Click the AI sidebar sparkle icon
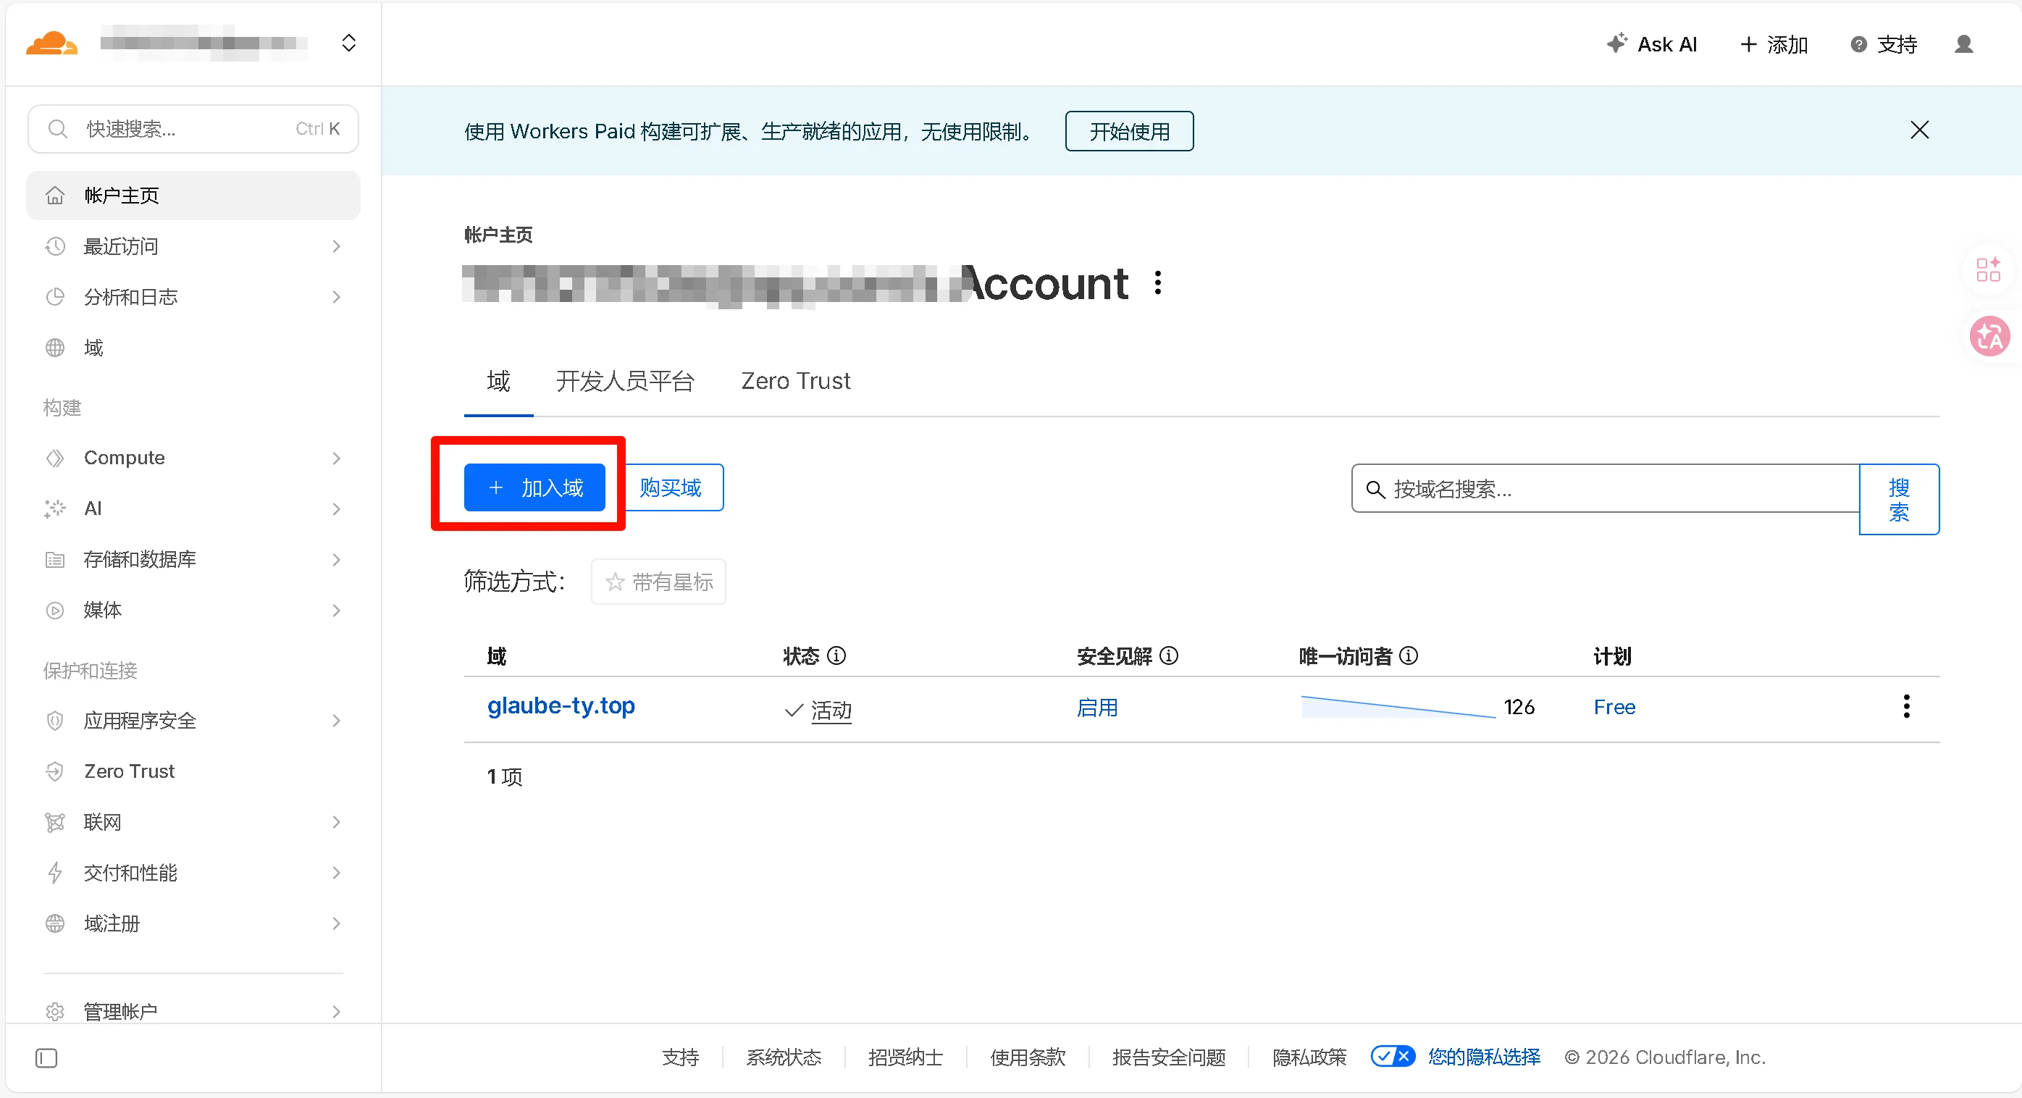This screenshot has height=1098, width=2022. [x=55, y=508]
